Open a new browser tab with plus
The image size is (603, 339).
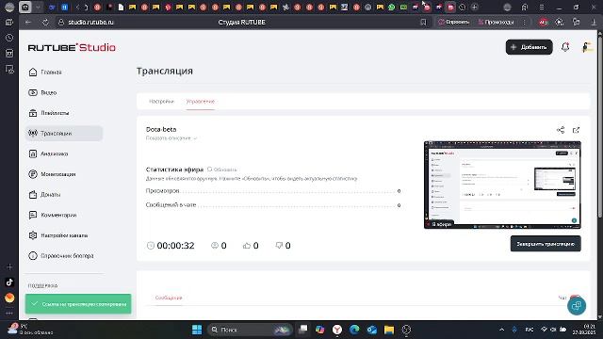(475, 7)
